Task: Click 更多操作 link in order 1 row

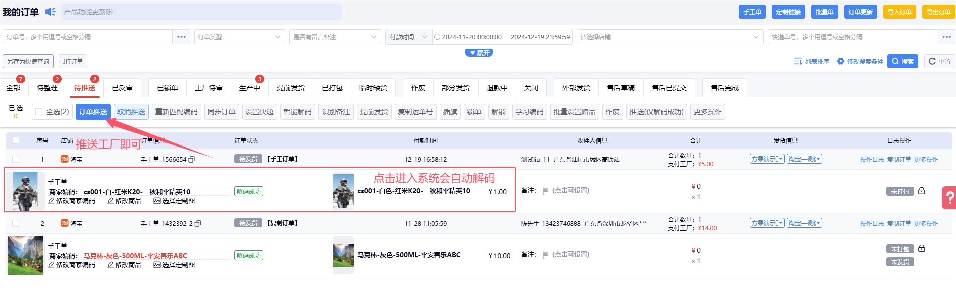Action: 926,159
